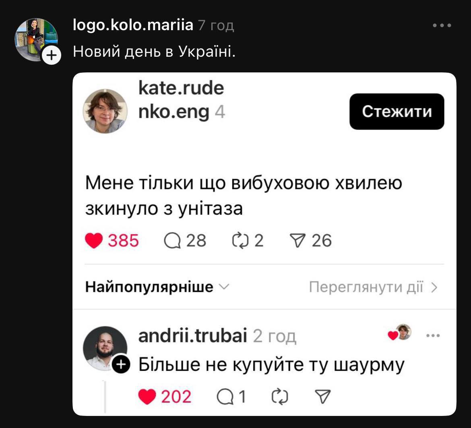Tap the plus badge on andrii.trubai's avatar

click(x=121, y=364)
